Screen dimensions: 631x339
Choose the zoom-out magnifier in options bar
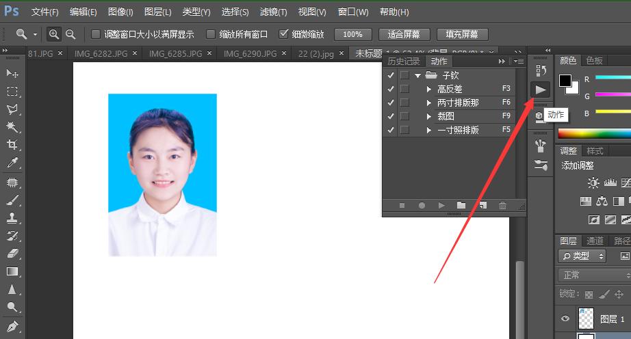70,35
